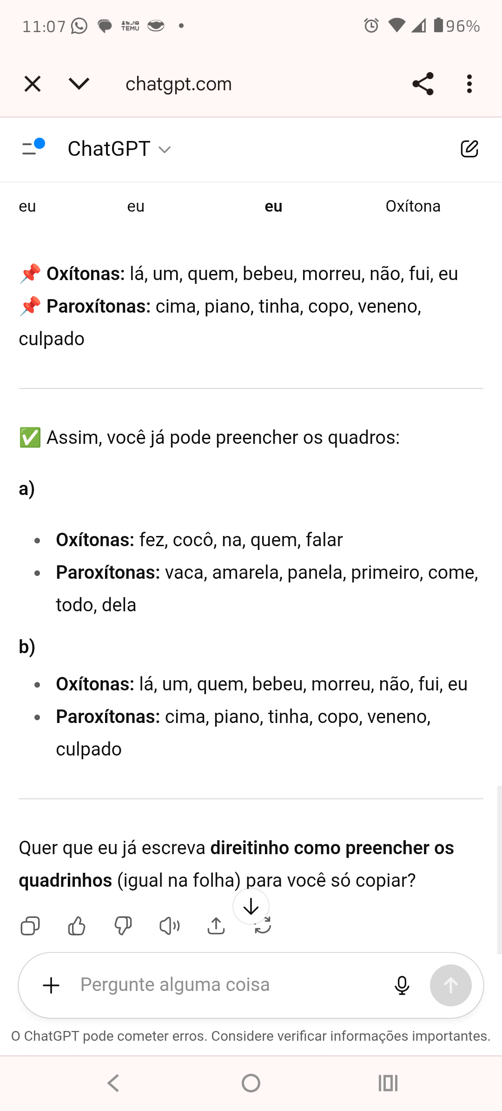The width and height of the screenshot is (502, 1111).
Task: Tap the chatgpt.com address text
Action: 178,84
